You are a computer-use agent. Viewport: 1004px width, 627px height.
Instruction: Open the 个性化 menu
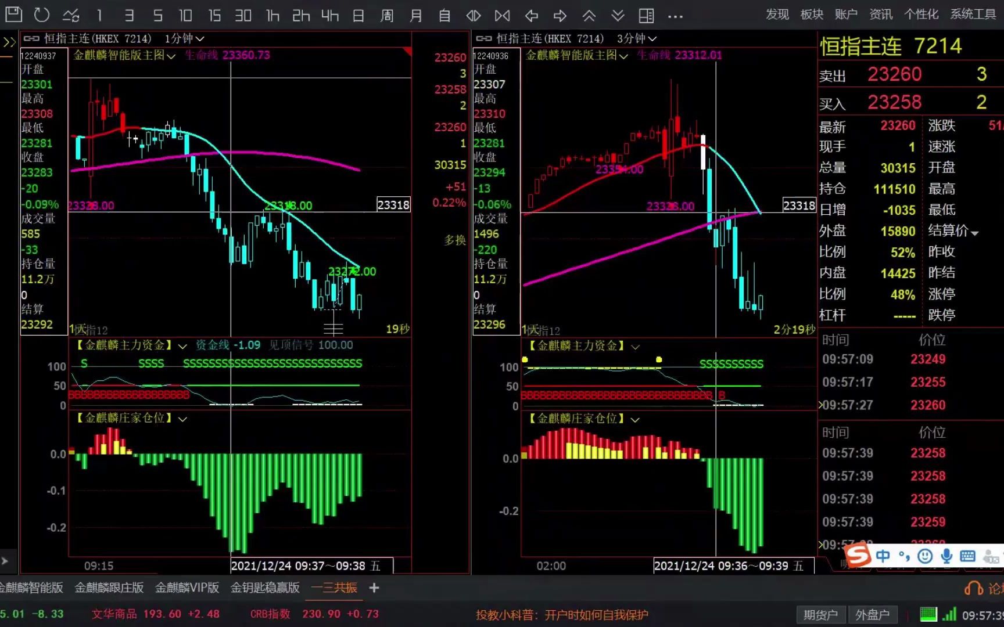point(921,15)
